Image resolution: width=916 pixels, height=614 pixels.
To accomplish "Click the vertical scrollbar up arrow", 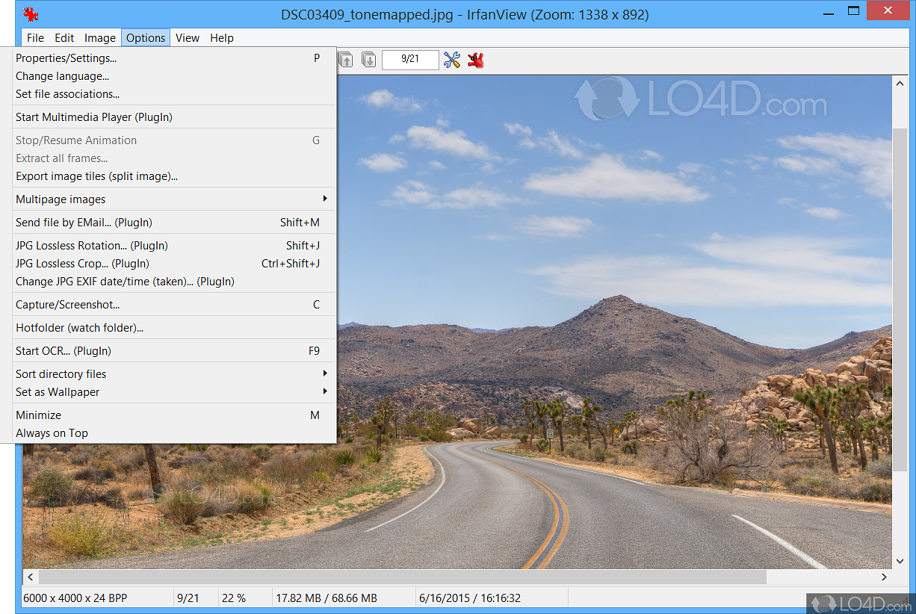I will click(900, 84).
